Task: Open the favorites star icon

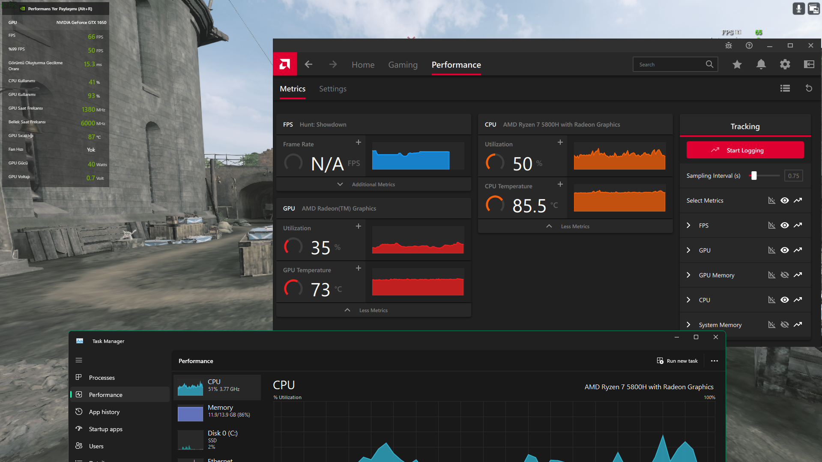Action: pos(737,64)
